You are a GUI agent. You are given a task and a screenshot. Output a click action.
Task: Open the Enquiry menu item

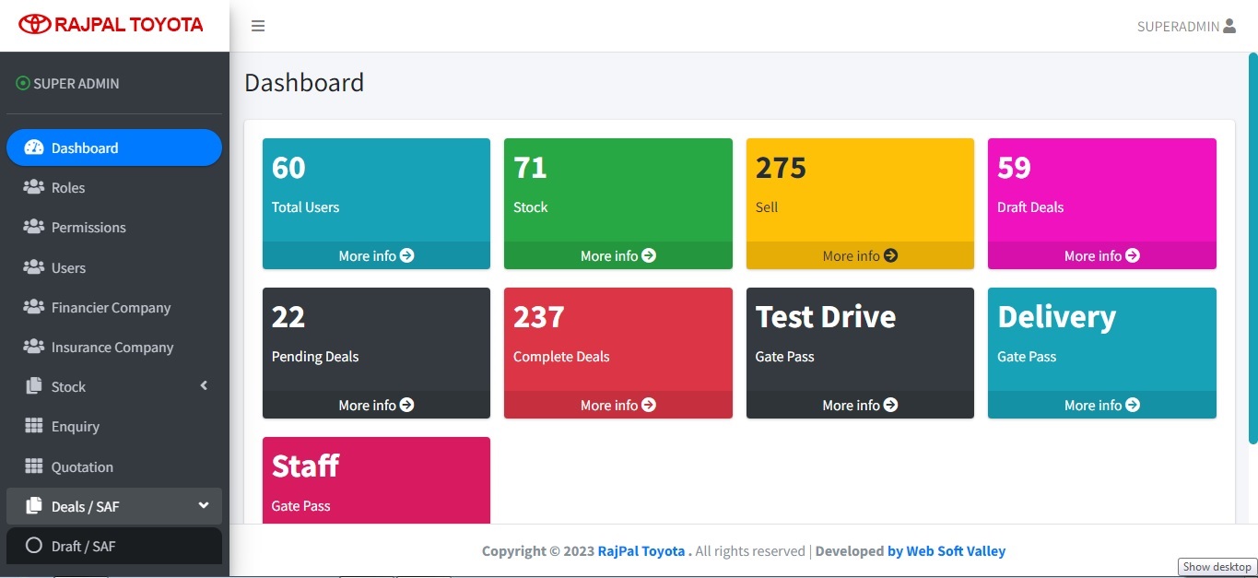coord(114,426)
